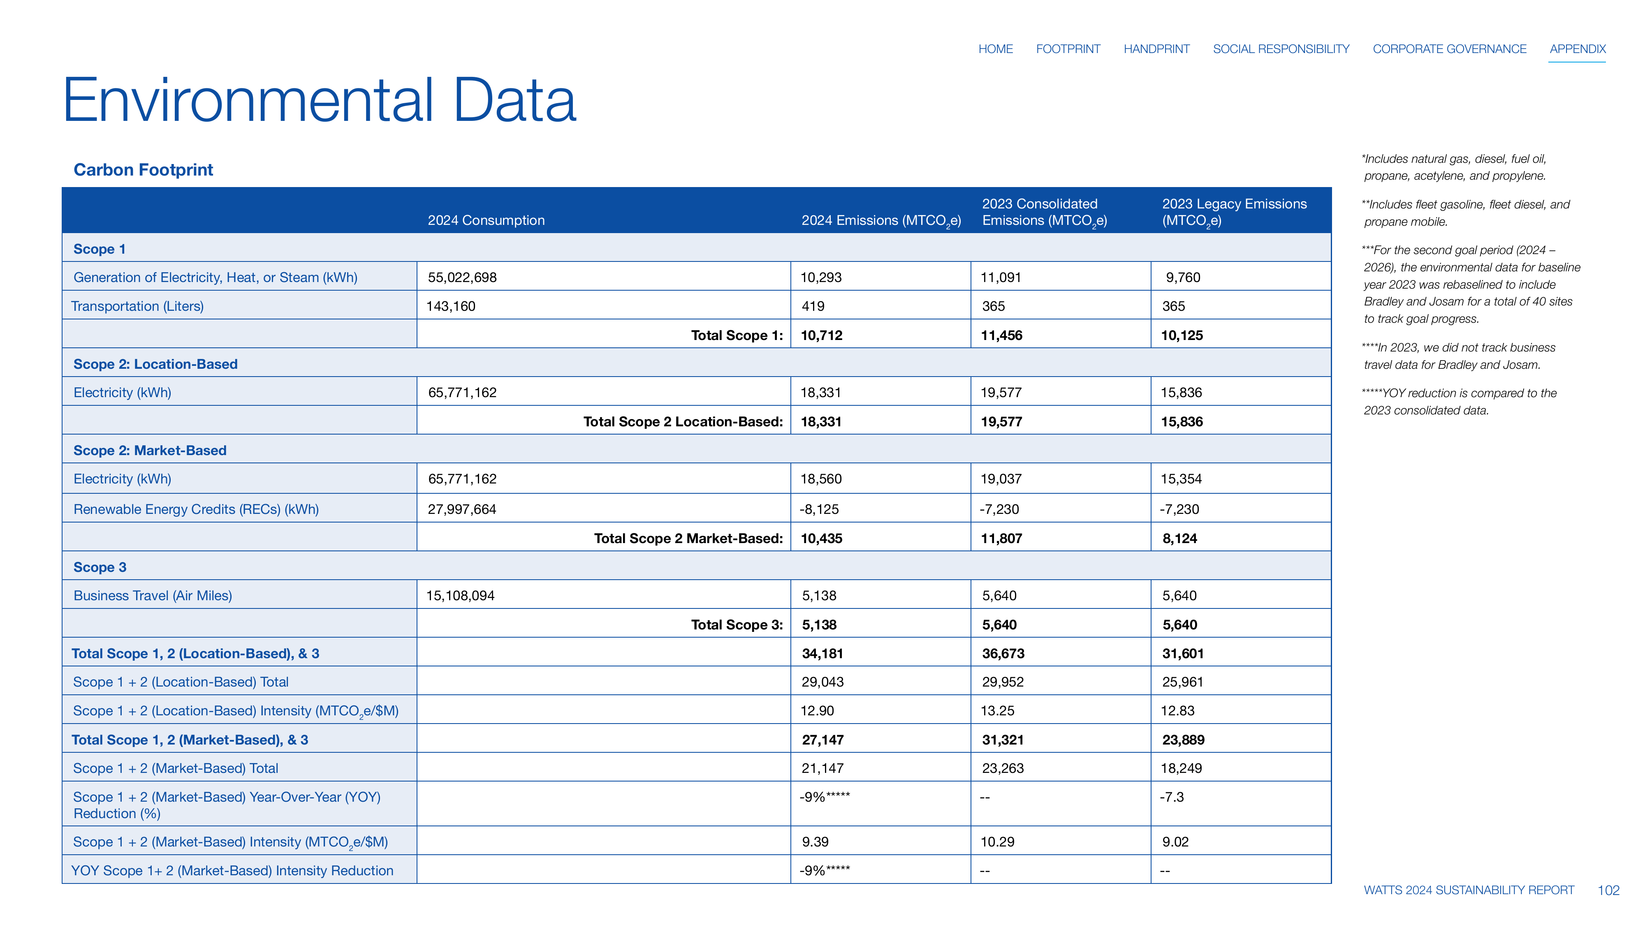Click the footnote about natural gas and diesel
This screenshot has width=1645, height=925.
[x=1454, y=167]
